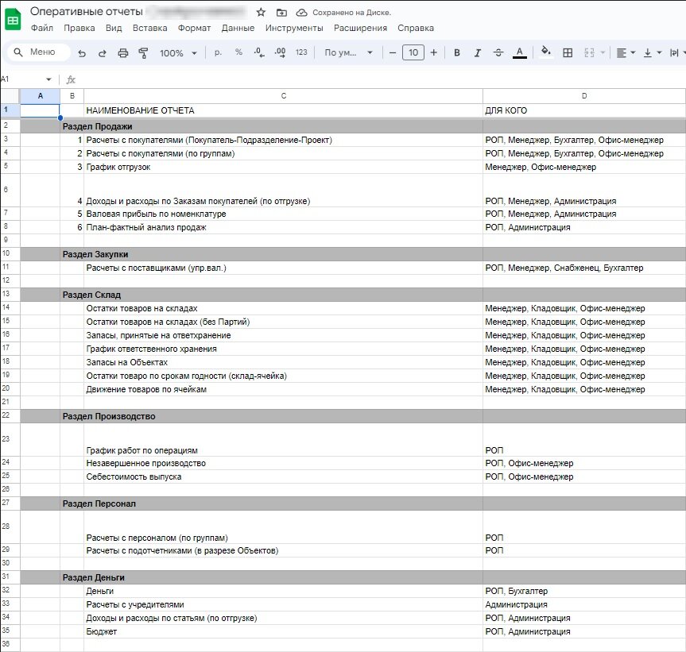Star this document with the star icon
The width and height of the screenshot is (686, 652).
click(x=261, y=13)
